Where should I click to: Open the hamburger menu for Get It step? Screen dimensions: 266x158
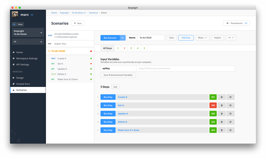(x=230, y=105)
